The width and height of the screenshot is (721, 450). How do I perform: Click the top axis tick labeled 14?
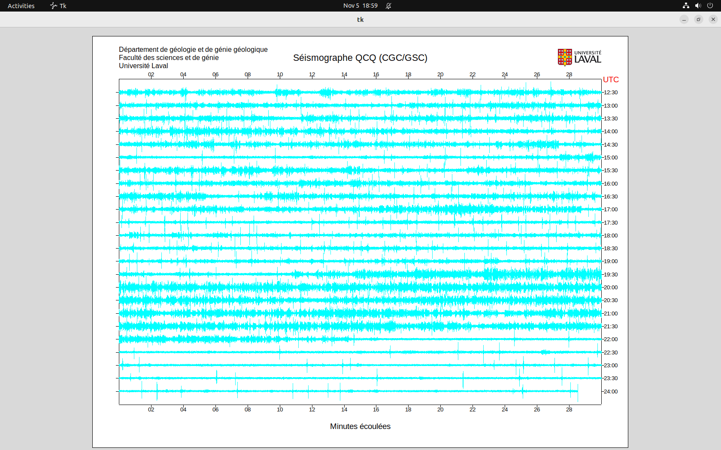tap(344, 75)
